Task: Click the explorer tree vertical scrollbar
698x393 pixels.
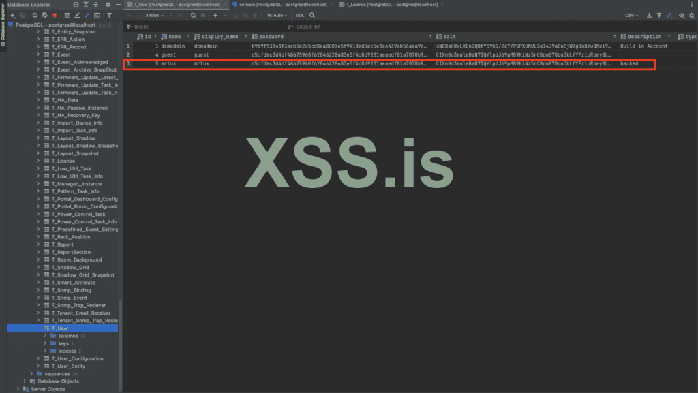Action: 121,345
